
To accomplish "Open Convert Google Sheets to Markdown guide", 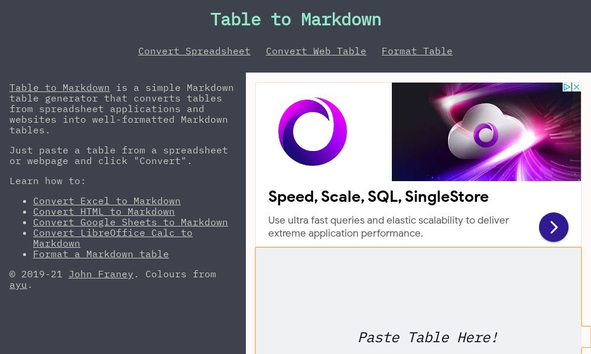I will tap(130, 222).
